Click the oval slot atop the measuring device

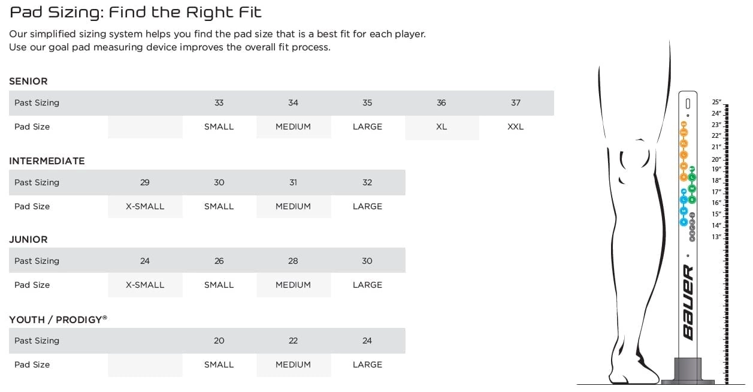(688, 102)
